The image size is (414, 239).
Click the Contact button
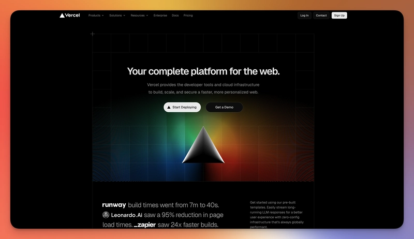321,16
